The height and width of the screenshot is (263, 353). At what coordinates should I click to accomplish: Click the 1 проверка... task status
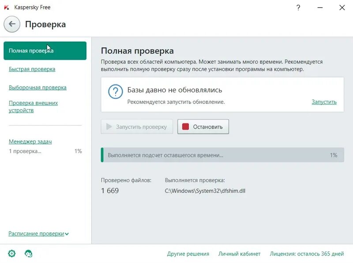(25, 151)
